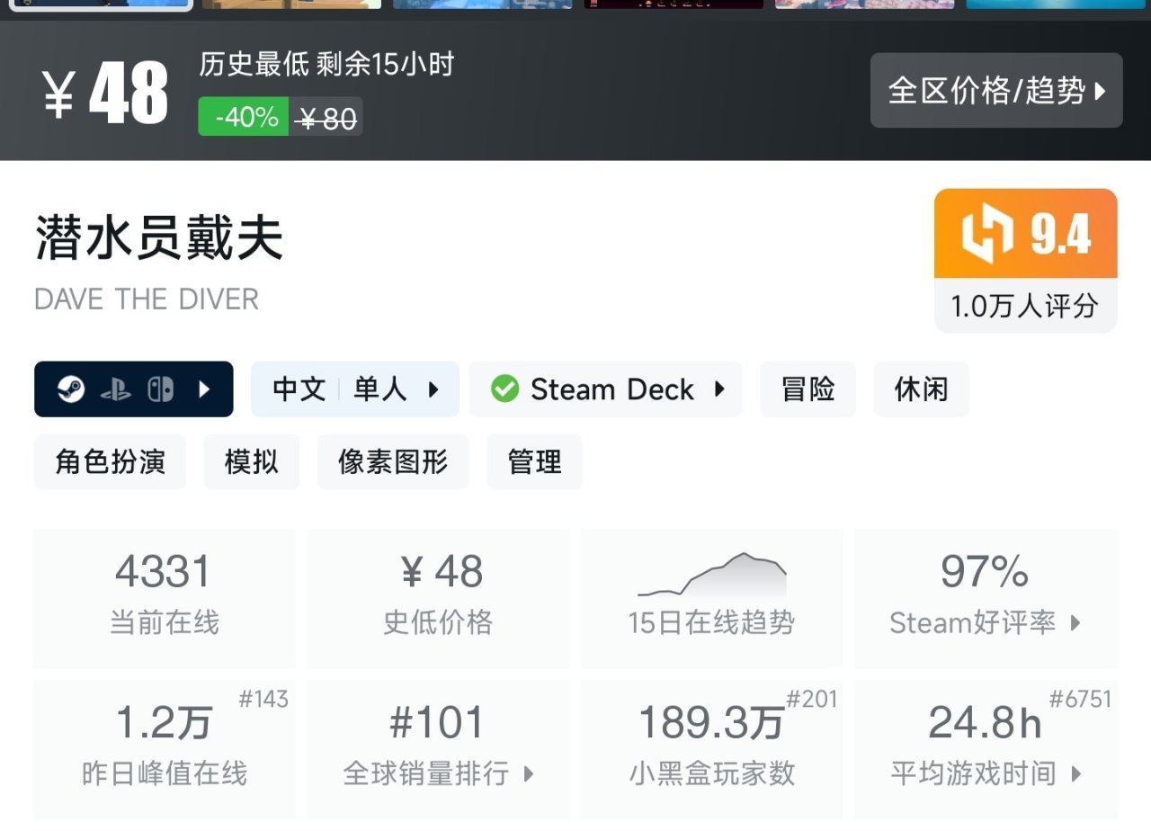Expand the 中文 单人 chip arrow
The width and height of the screenshot is (1151, 831).
(x=433, y=389)
